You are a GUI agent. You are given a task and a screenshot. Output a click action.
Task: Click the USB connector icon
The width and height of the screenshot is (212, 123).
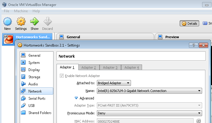(x=23, y=105)
